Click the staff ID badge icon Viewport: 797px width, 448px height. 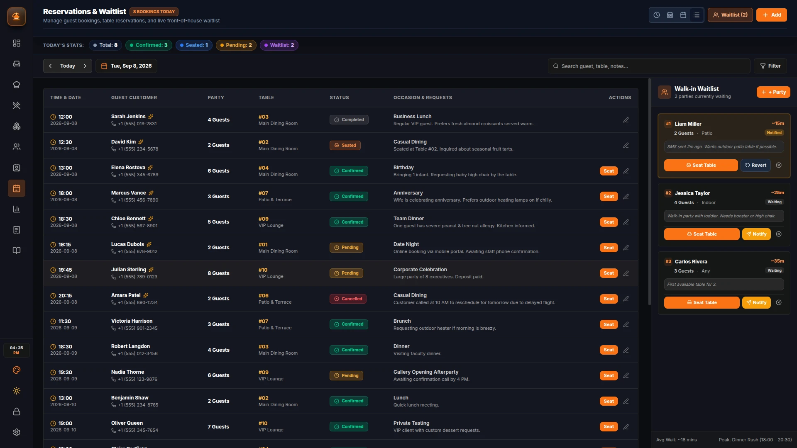17,168
